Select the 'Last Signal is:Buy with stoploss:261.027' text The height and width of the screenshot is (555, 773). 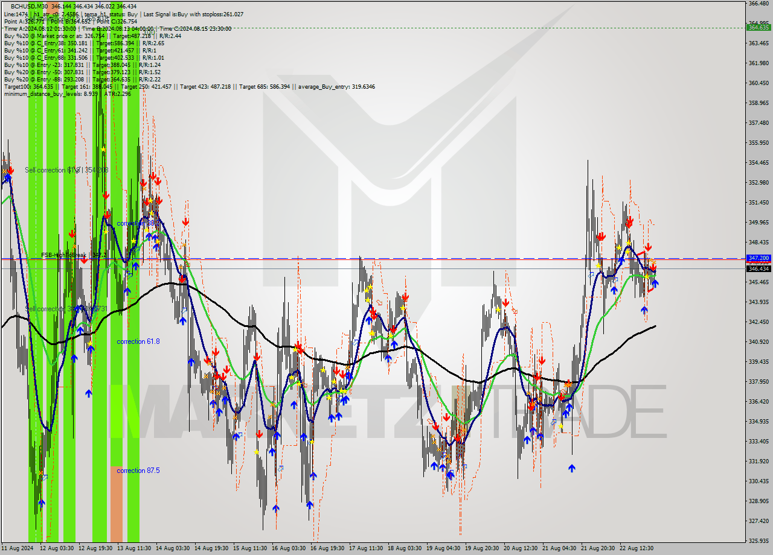(x=193, y=14)
